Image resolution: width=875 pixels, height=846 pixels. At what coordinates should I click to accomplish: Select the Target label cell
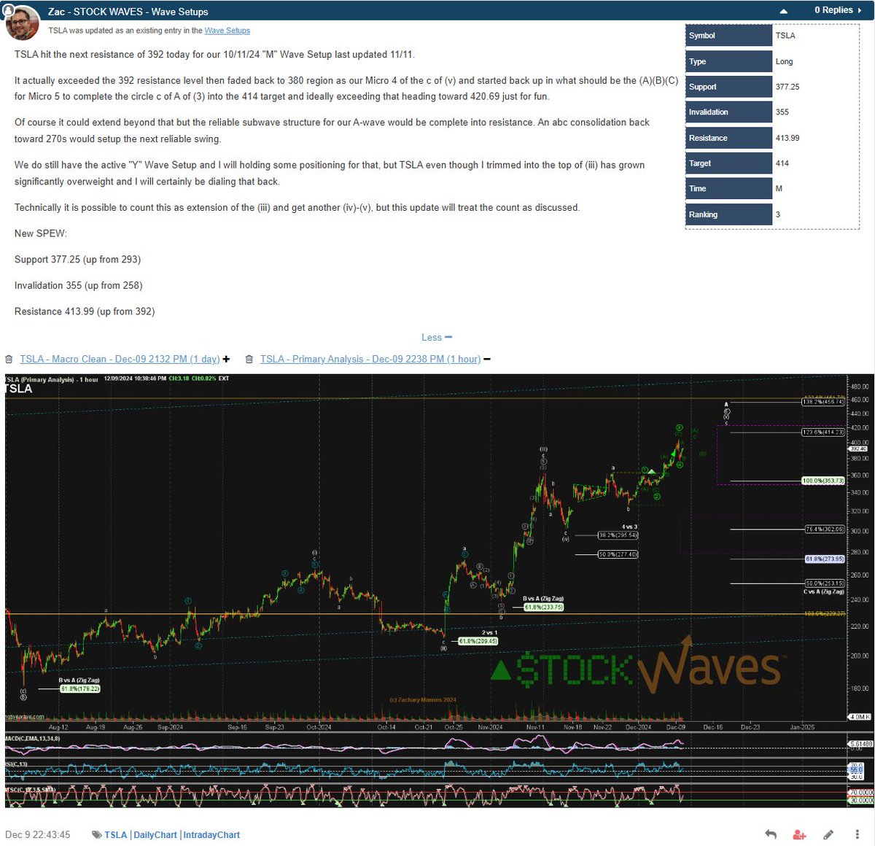[x=729, y=163]
